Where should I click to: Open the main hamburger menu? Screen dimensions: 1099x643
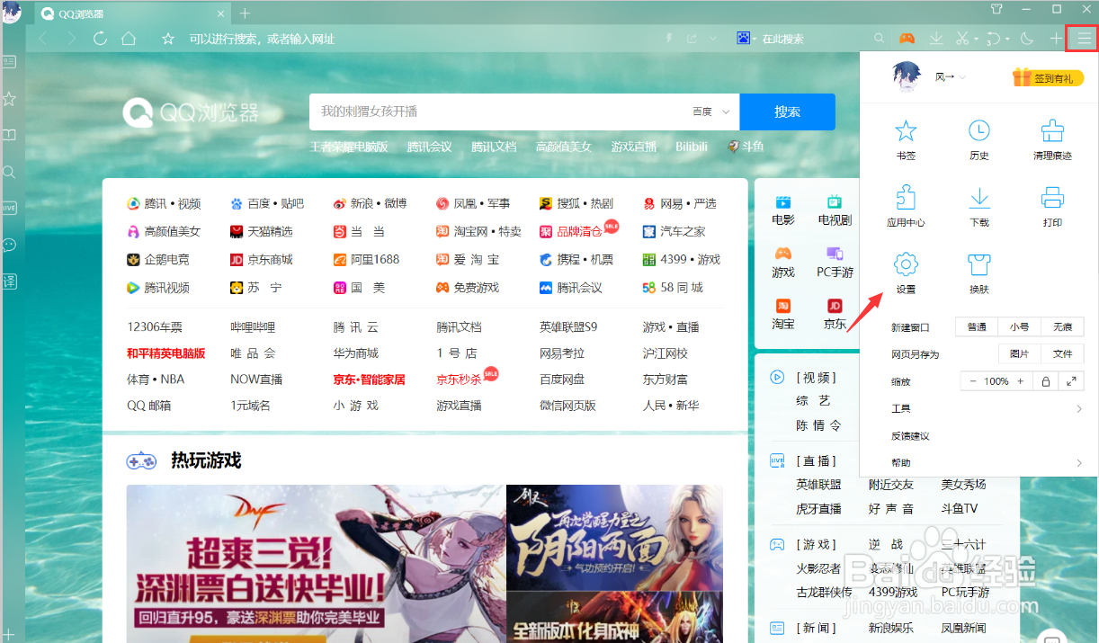click(x=1084, y=39)
